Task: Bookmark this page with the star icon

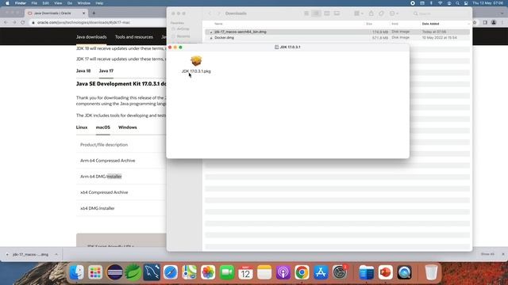Action: pyautogui.click(x=475, y=22)
